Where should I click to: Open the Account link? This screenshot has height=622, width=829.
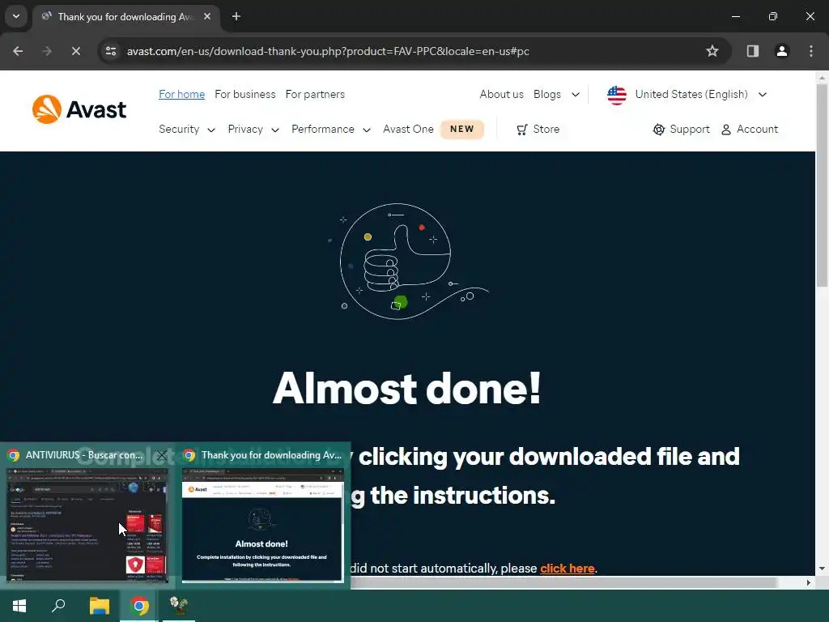click(x=757, y=129)
